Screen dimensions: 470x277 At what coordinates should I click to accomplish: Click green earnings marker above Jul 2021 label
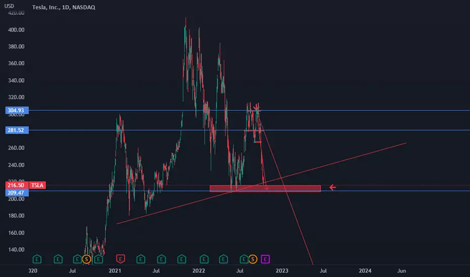coord(161,259)
